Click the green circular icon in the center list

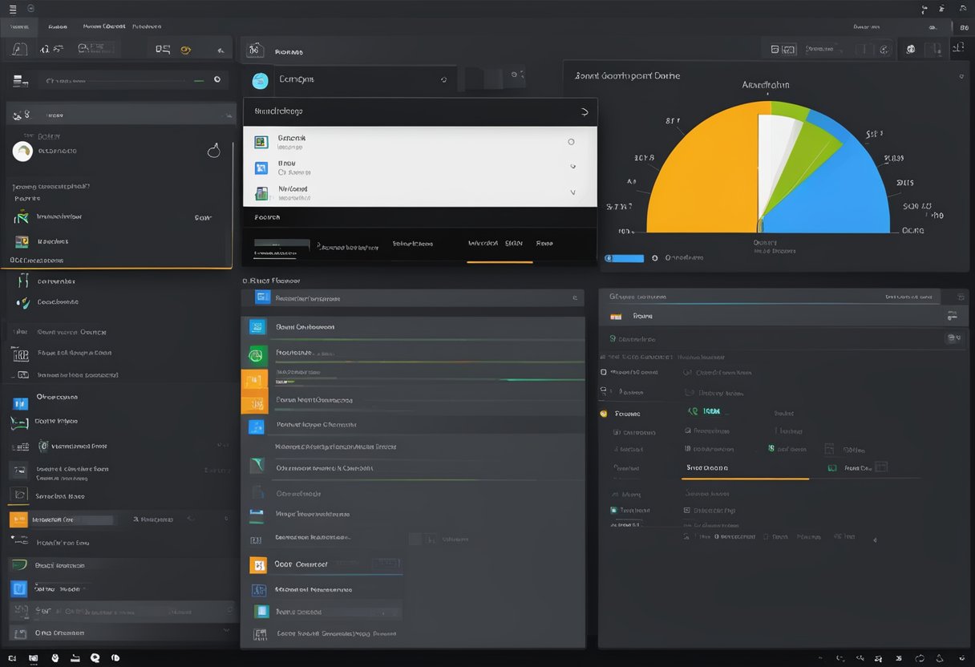tap(257, 354)
